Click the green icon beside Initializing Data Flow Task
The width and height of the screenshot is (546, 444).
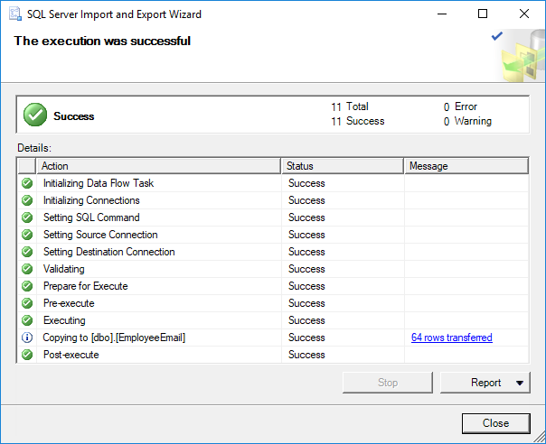coord(27,183)
